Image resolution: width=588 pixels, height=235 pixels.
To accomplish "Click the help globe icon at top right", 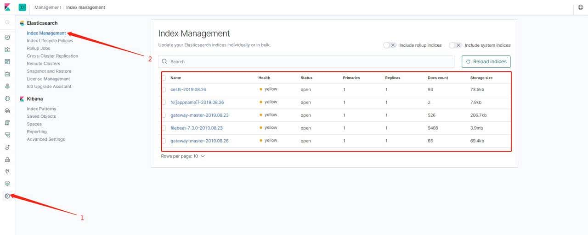I will pos(580,7).
